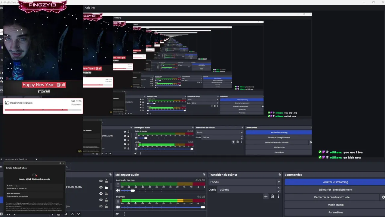Viewport: 385px width, 217px height.
Task: Click chat message "on kick now"
Action: pos(352,157)
